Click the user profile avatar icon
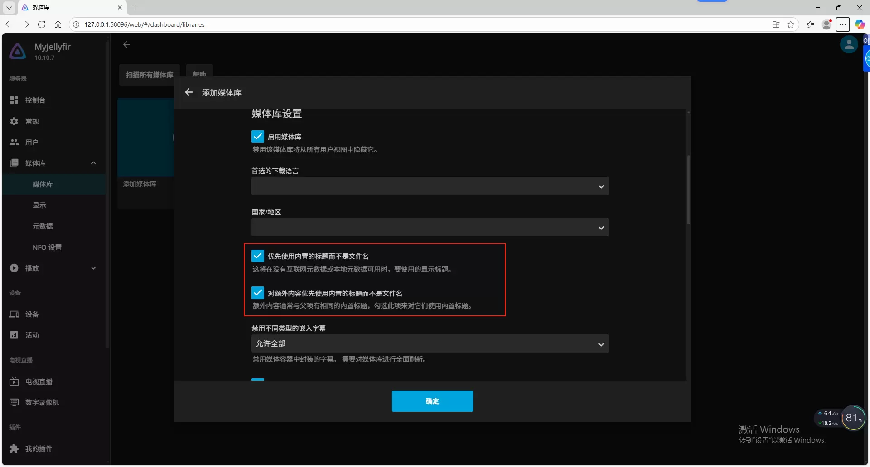 (849, 45)
